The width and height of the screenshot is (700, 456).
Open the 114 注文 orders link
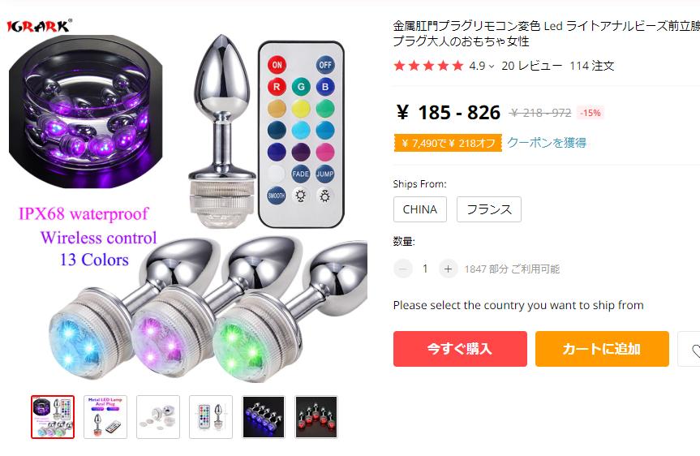[592, 66]
